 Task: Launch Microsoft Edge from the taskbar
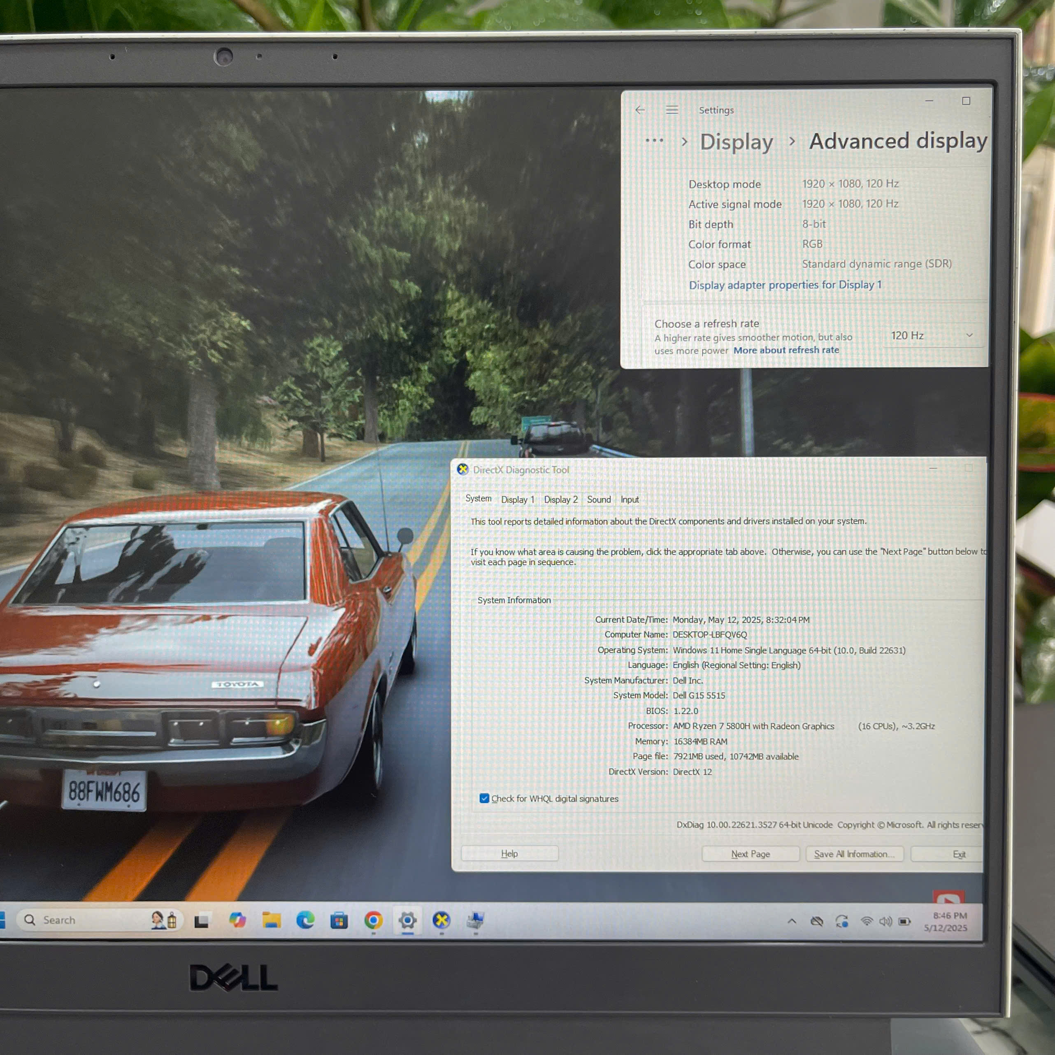[305, 920]
